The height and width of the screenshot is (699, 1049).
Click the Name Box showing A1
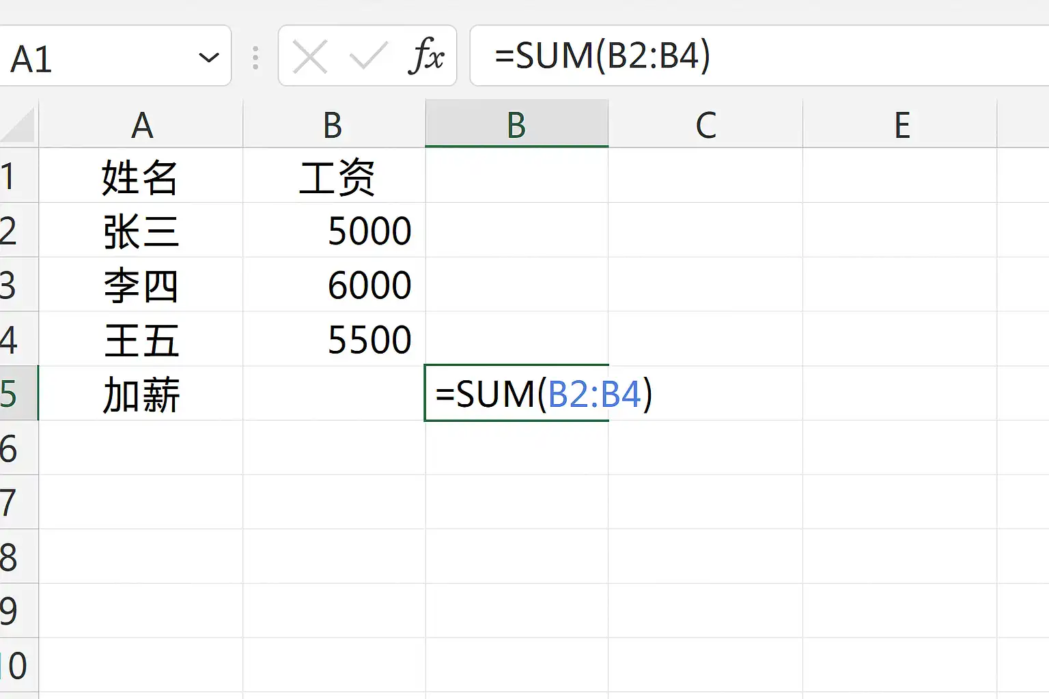(x=96, y=57)
